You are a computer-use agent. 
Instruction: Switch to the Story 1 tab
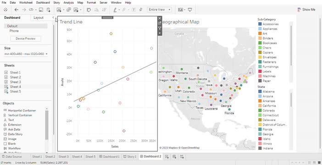[130, 157]
